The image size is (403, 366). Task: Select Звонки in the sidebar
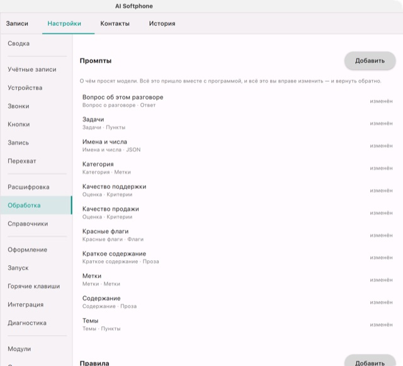point(37,106)
